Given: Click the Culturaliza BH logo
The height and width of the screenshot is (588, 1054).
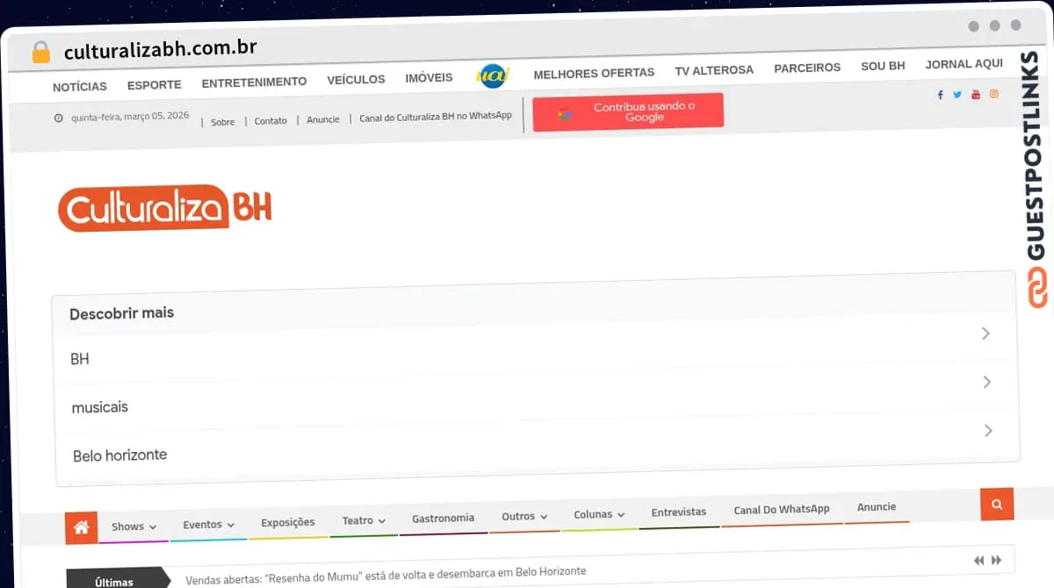Looking at the screenshot, I should tap(165, 208).
